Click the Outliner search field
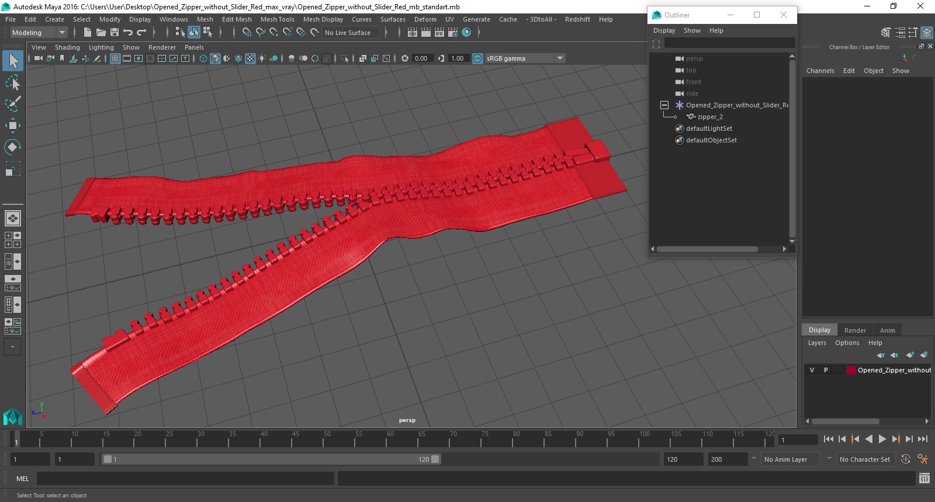The height and width of the screenshot is (502, 935). pyautogui.click(x=729, y=43)
